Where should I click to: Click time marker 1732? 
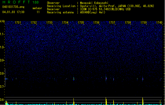click(x=34, y=23)
